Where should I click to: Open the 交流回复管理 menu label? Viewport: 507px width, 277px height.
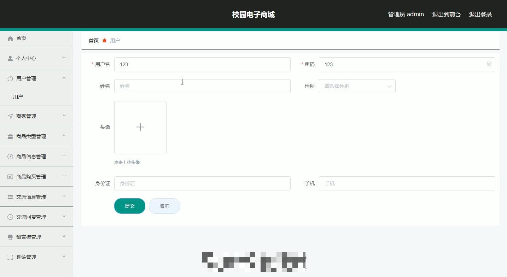coord(31,217)
